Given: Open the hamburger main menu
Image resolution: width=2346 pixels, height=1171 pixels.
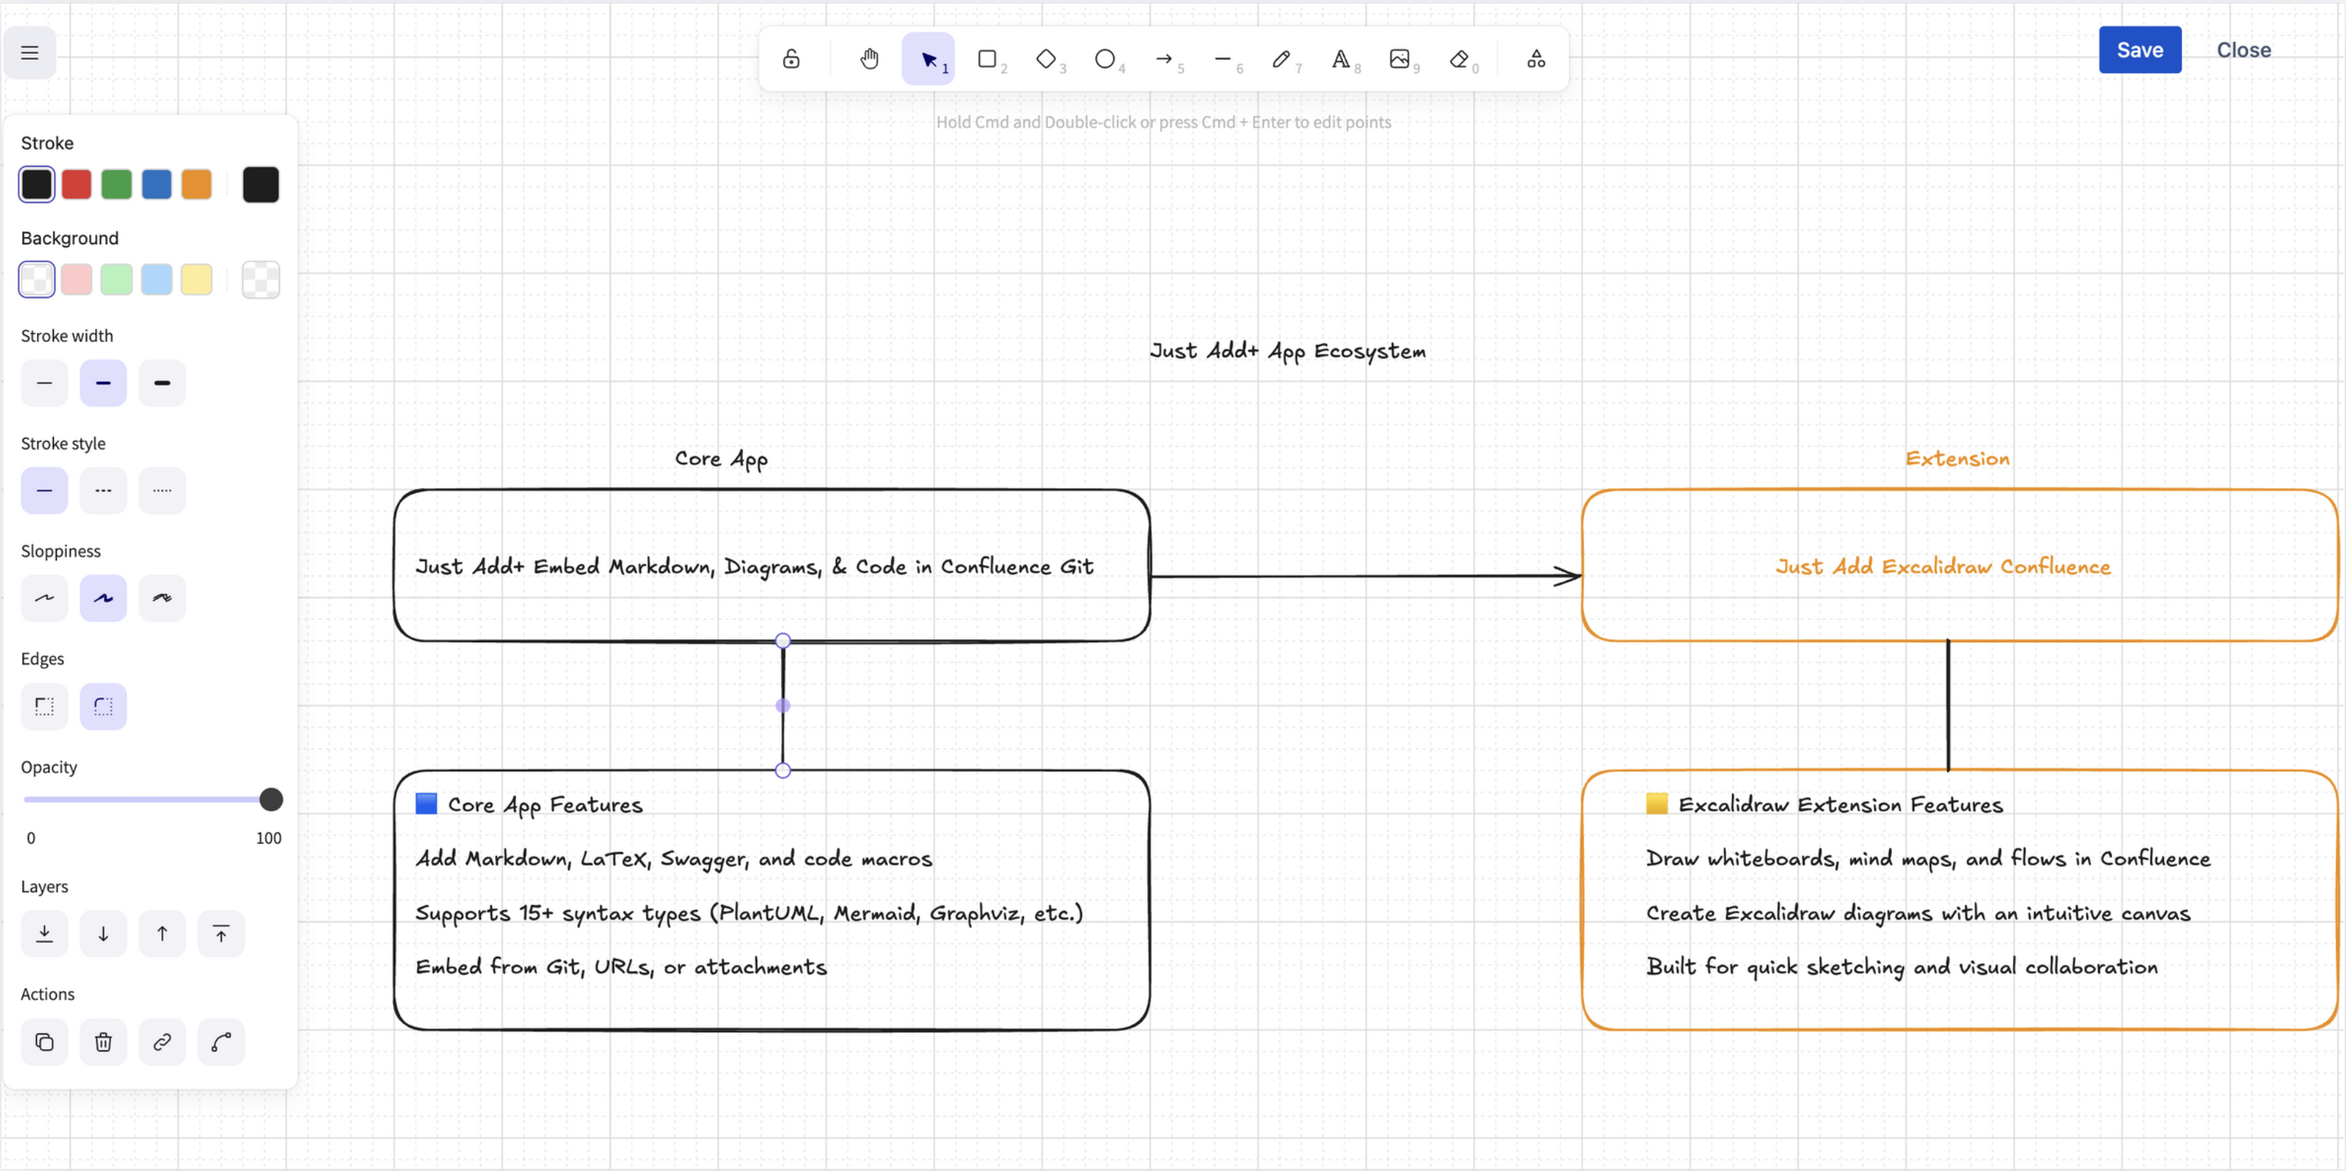Looking at the screenshot, I should tap(30, 52).
